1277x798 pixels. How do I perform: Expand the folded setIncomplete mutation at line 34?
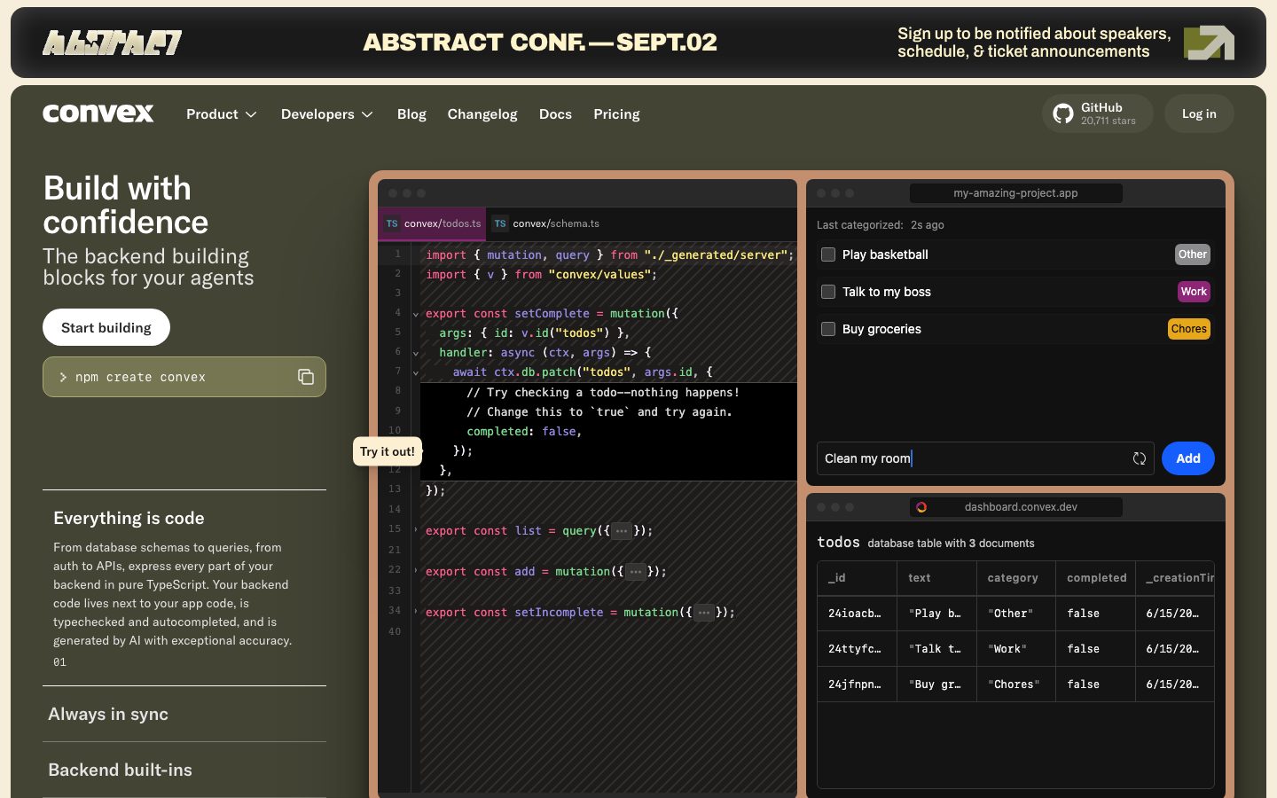pyautogui.click(x=415, y=611)
